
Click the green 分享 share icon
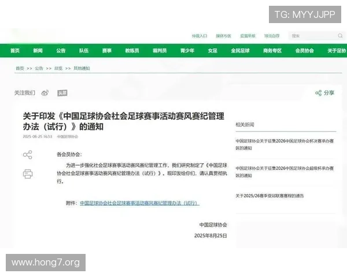coord(318,93)
